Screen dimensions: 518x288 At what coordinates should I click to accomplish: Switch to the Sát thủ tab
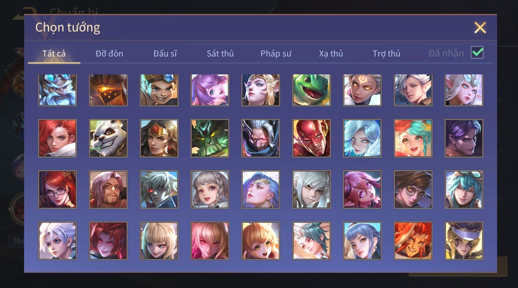[220, 54]
